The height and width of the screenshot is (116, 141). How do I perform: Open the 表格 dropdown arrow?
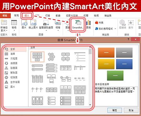pos(14,30)
